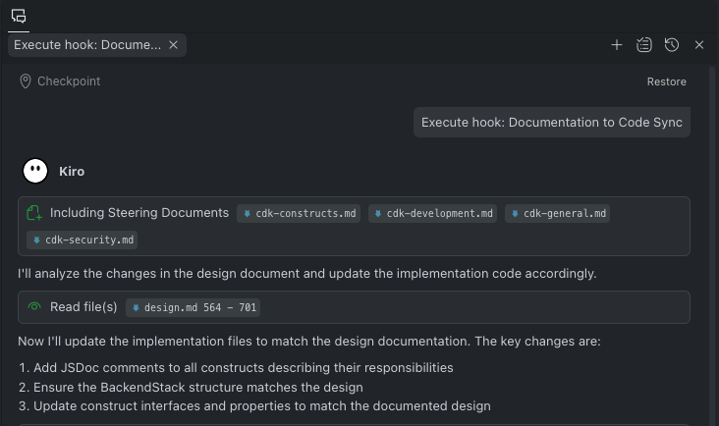Image resolution: width=719 pixels, height=426 pixels.
Task: Click the 'Execute hook: Documentation to Code Sync' message
Action: pyautogui.click(x=551, y=123)
